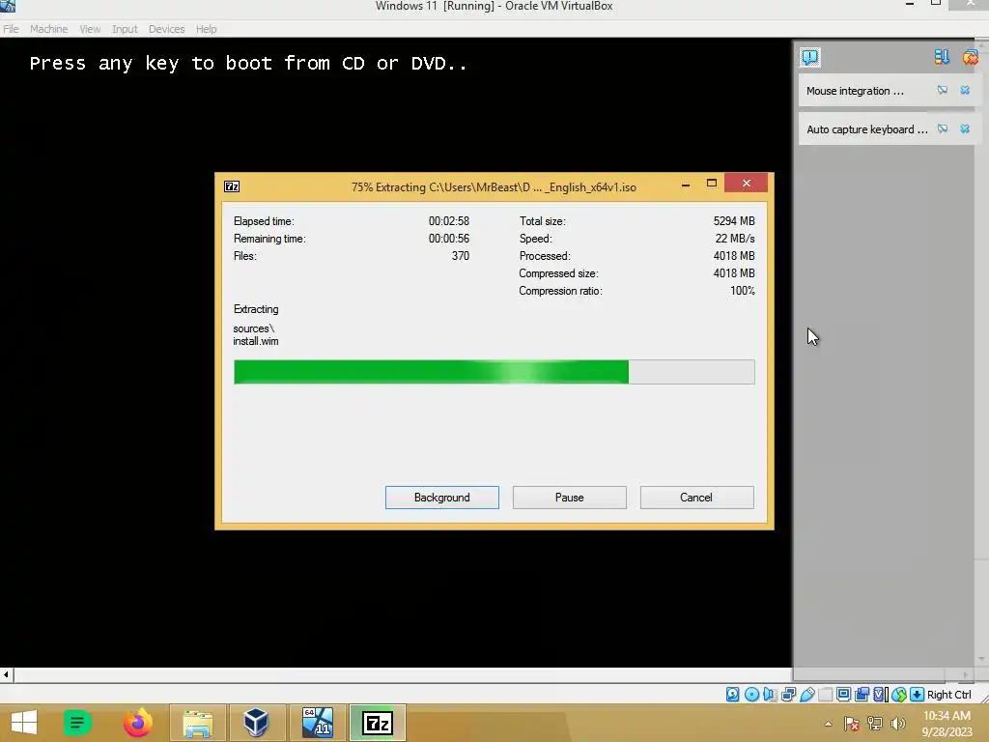Image resolution: width=989 pixels, height=742 pixels.
Task: Open the volume tray icon
Action: (x=897, y=724)
